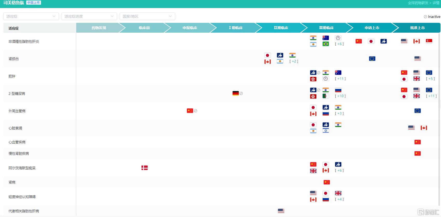Open the 适应症进度 filter dropdown
Viewport: 441px width, 217px height.
[x=89, y=16]
